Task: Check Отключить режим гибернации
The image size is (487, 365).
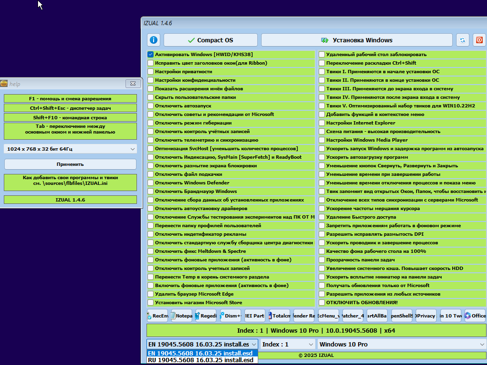Action: [x=151, y=123]
